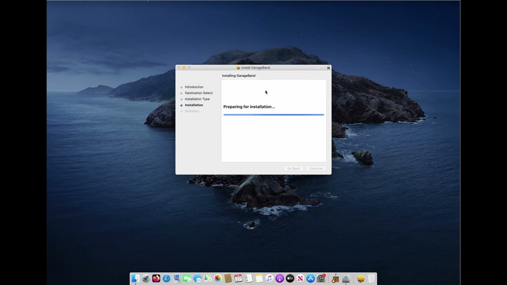The width and height of the screenshot is (507, 285).
Task: Click the lock icon in installer title bar
Action: click(328, 68)
